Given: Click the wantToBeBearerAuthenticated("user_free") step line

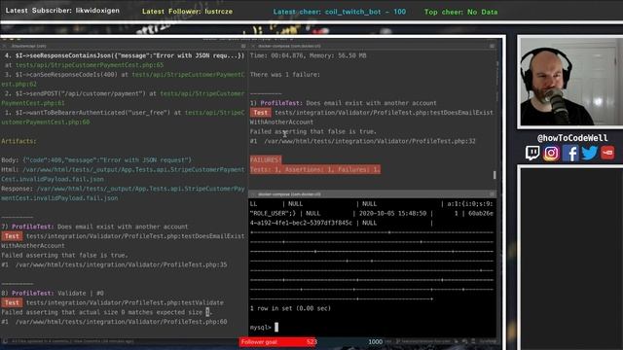Looking at the screenshot, I should click(x=124, y=118).
